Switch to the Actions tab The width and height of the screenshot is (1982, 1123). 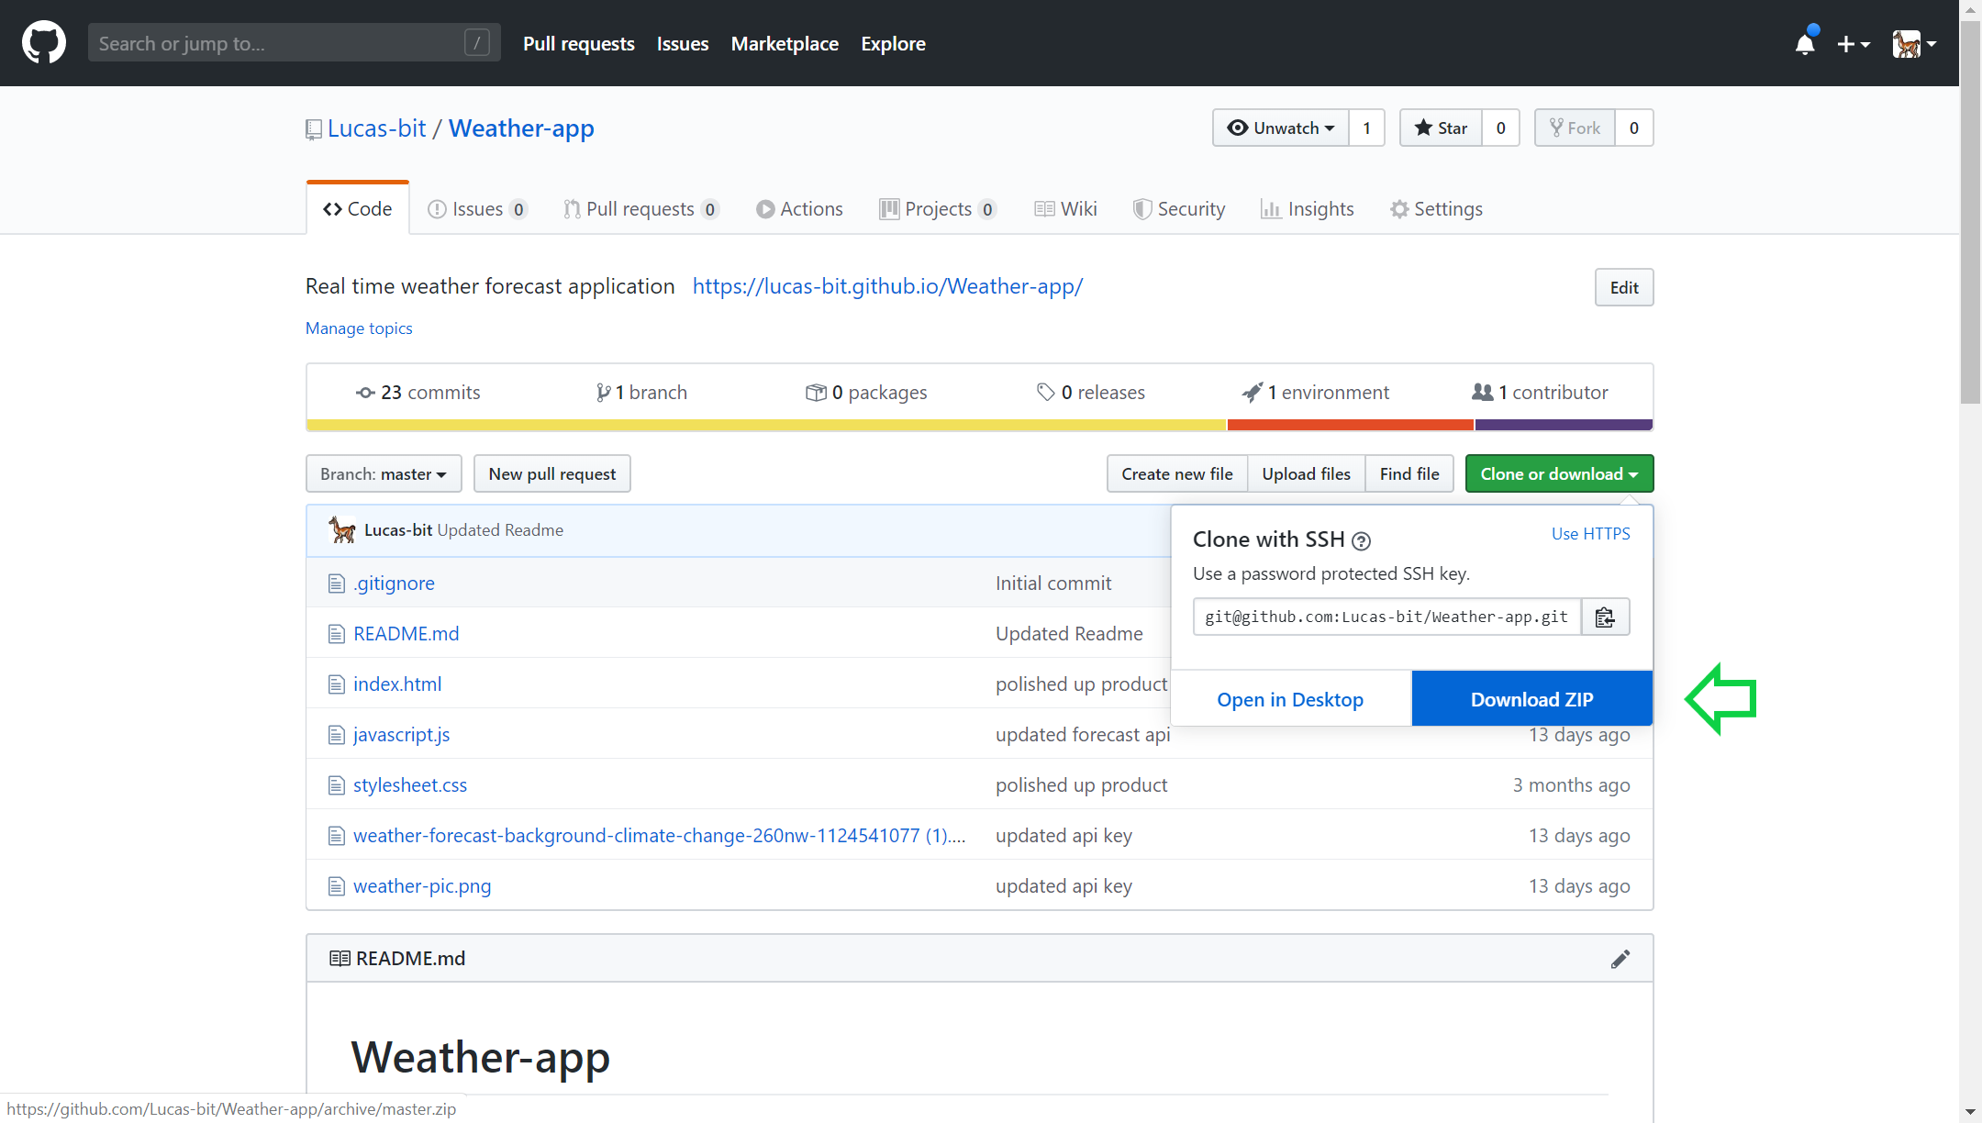(799, 208)
